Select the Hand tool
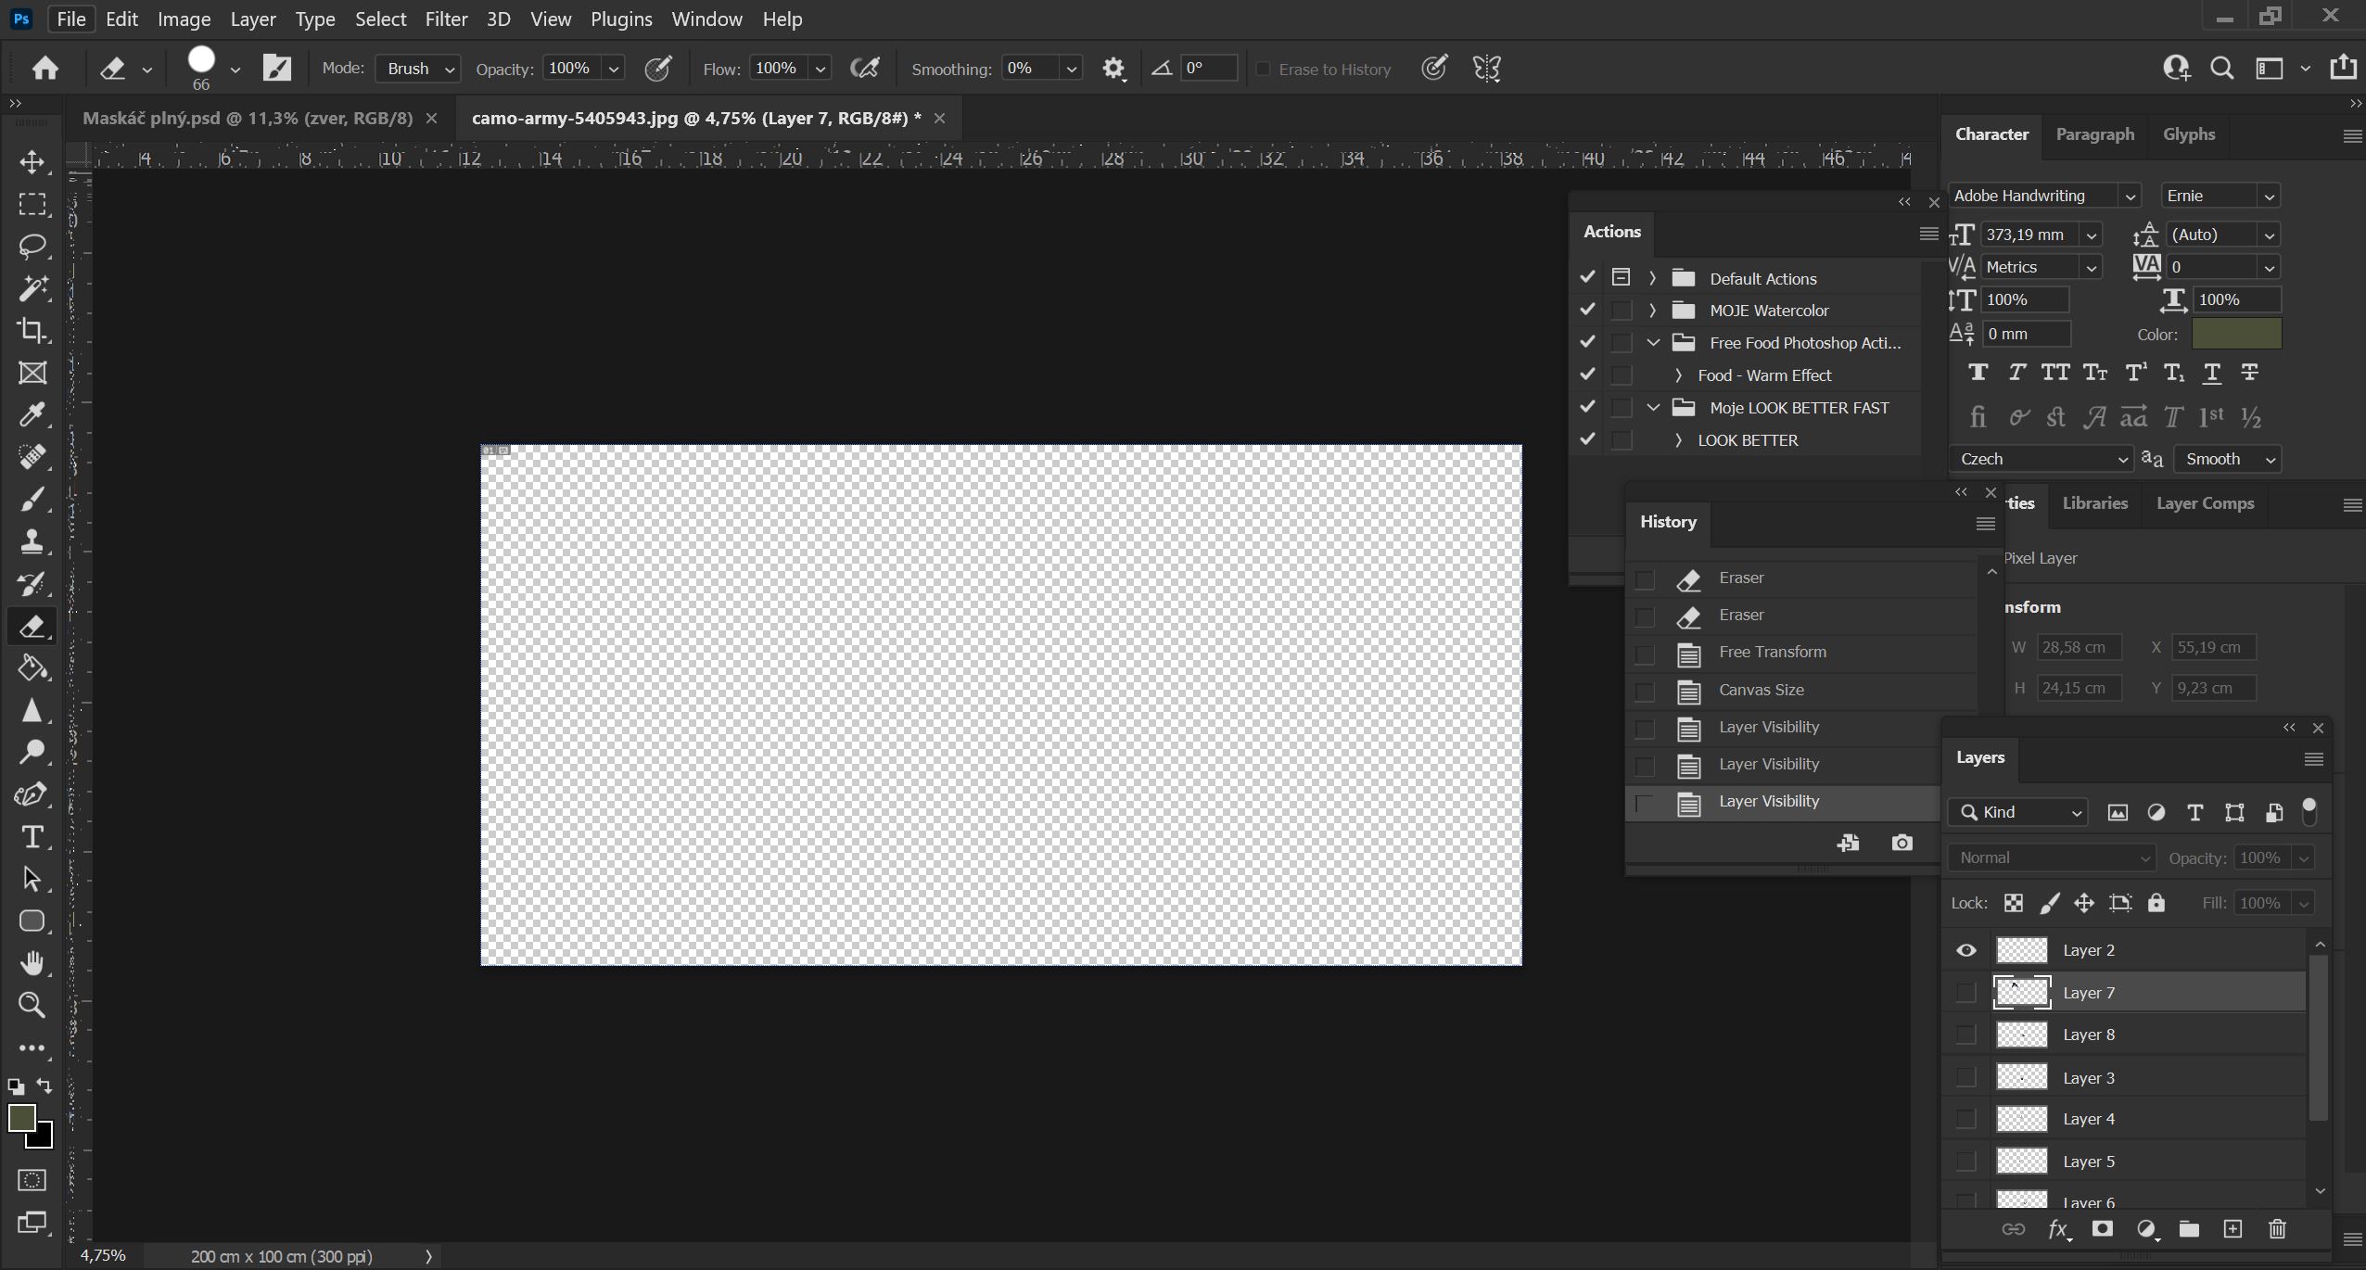This screenshot has width=2366, height=1270. (x=32, y=963)
